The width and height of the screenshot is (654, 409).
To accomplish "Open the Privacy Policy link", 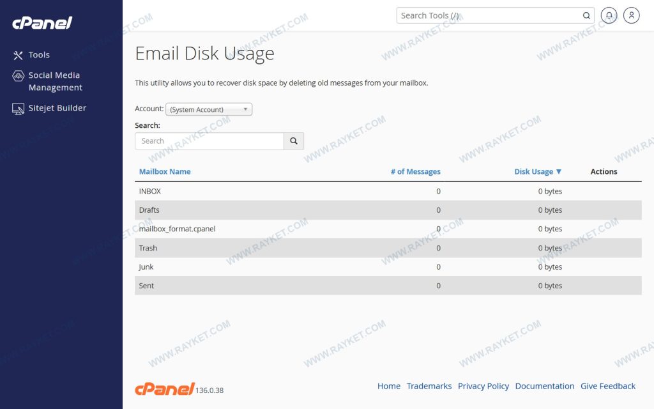I will tap(483, 386).
